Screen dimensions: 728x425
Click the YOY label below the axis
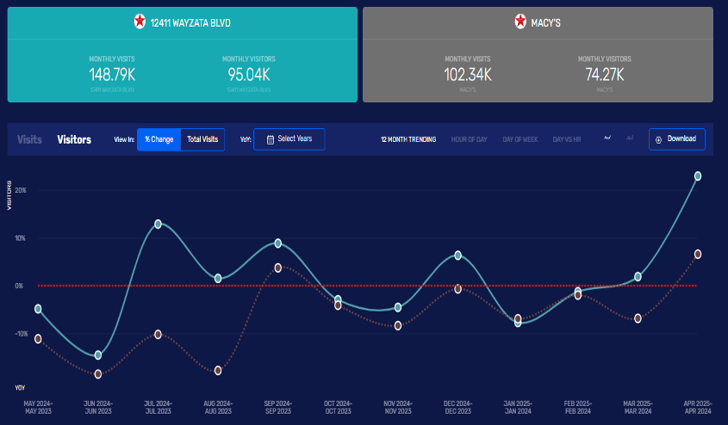point(20,388)
